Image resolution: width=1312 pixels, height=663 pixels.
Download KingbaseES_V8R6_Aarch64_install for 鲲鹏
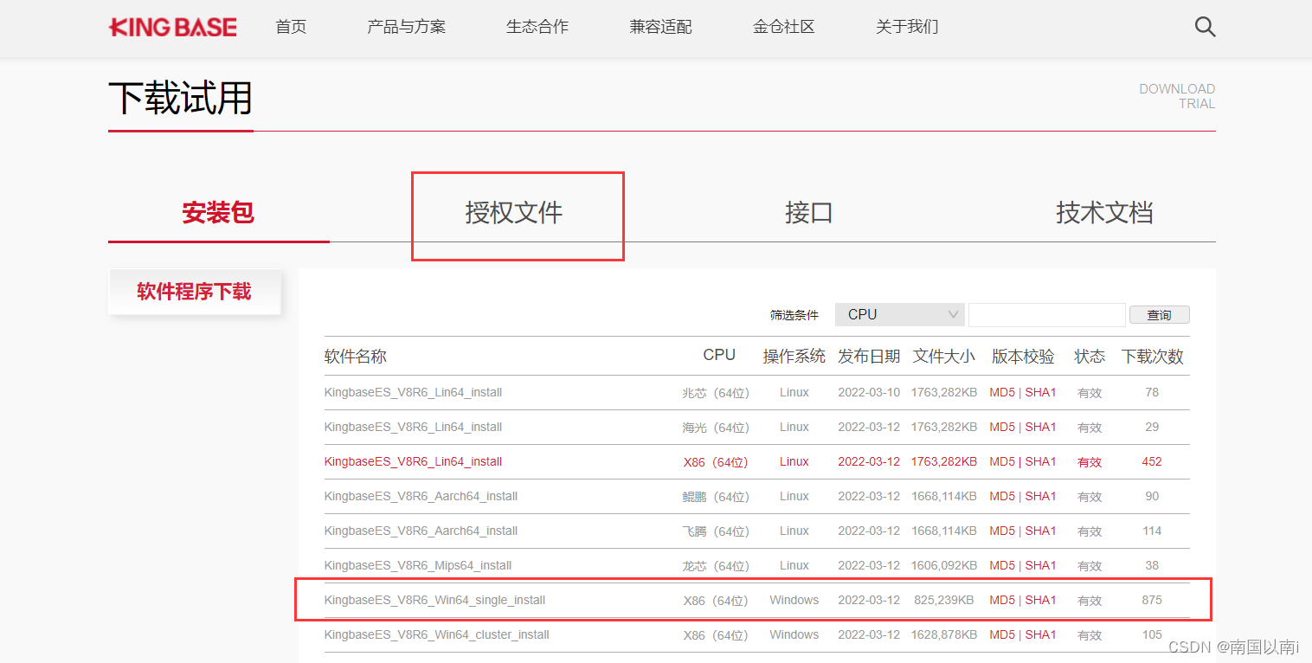421,496
